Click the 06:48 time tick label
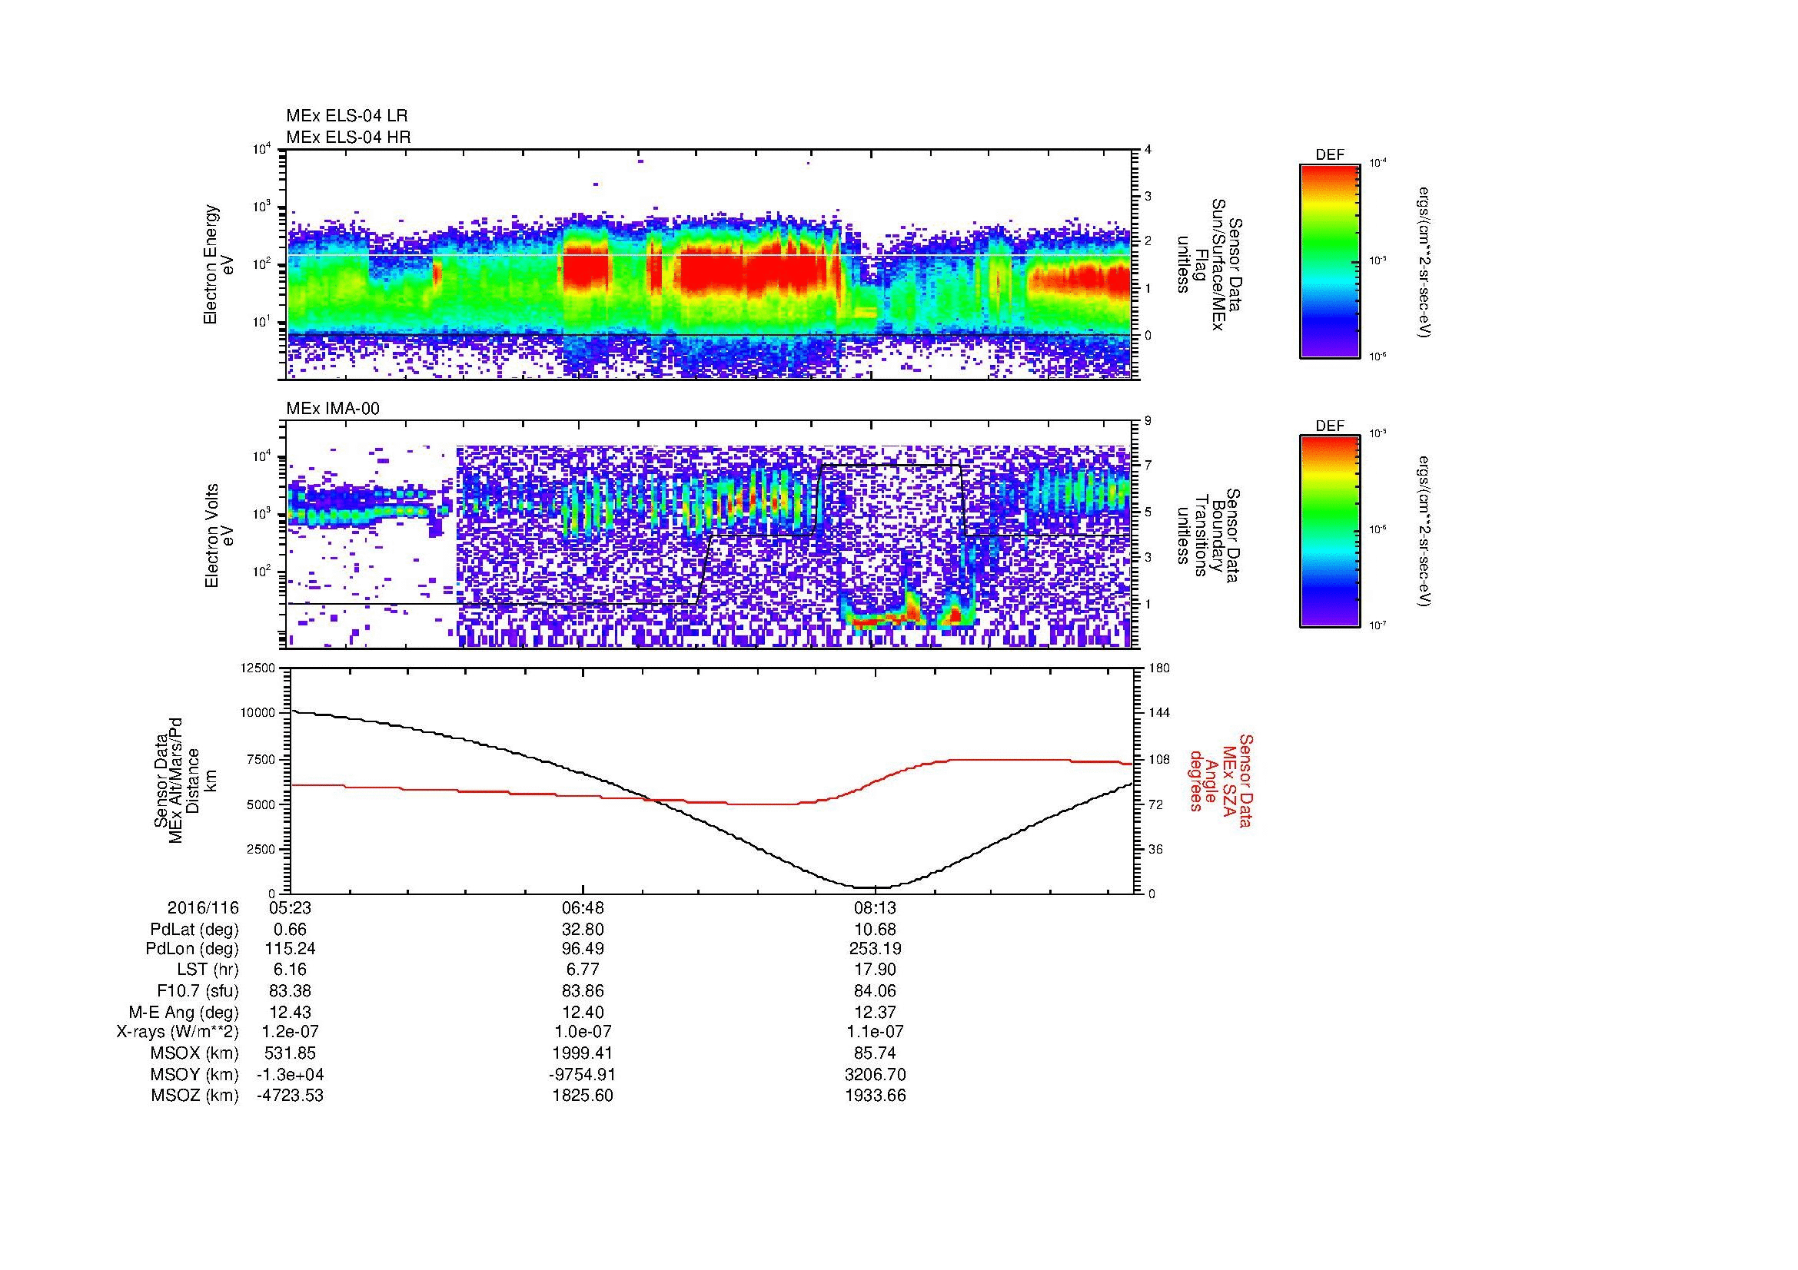This screenshot has width=1798, height=1270. [583, 907]
